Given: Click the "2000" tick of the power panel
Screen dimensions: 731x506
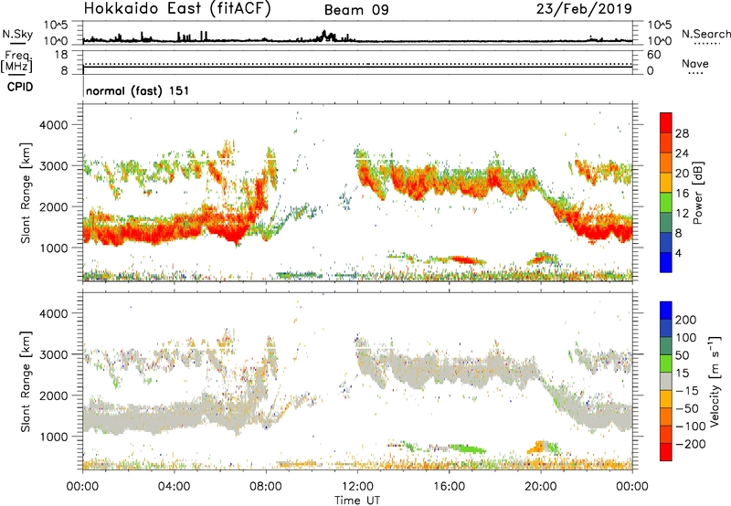Looking at the screenshot, I should coord(54,206).
